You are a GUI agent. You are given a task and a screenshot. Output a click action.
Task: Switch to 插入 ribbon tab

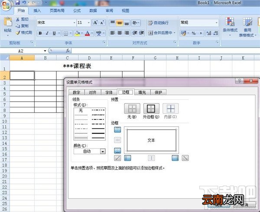point(37,10)
